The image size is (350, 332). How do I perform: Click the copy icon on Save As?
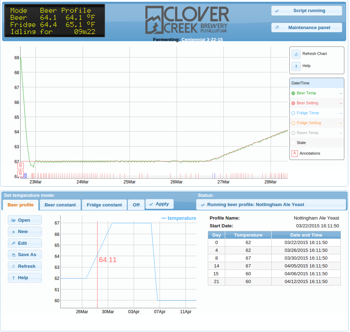[x=13, y=255]
